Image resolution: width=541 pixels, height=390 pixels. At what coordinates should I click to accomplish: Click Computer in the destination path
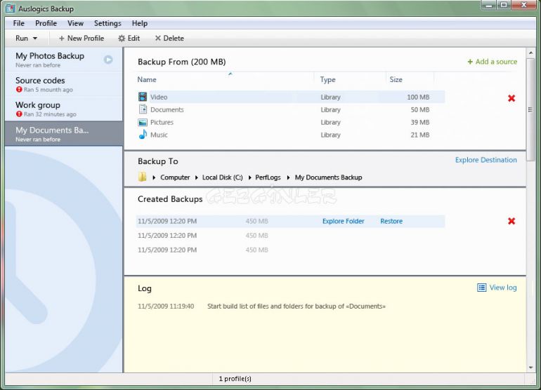[x=175, y=177]
